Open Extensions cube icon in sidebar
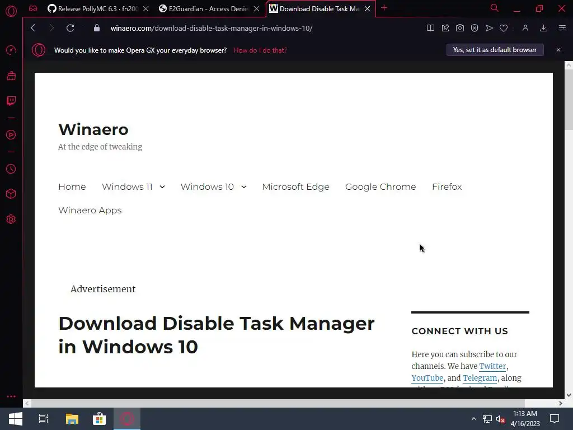The image size is (573, 430). click(11, 194)
